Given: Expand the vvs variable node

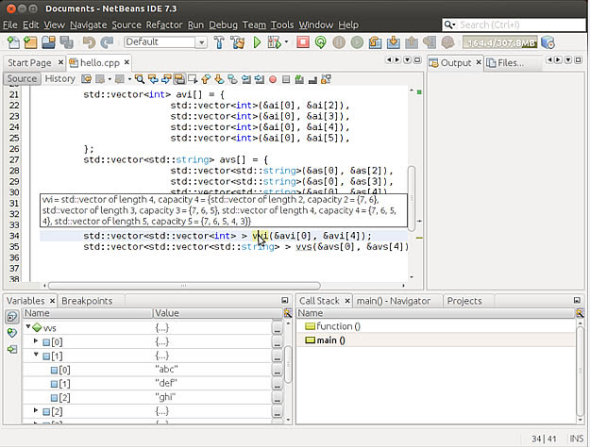Looking at the screenshot, I should point(28,327).
